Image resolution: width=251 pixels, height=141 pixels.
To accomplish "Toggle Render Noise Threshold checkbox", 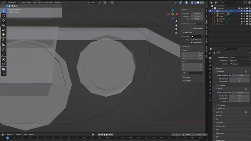I will 230,92.
